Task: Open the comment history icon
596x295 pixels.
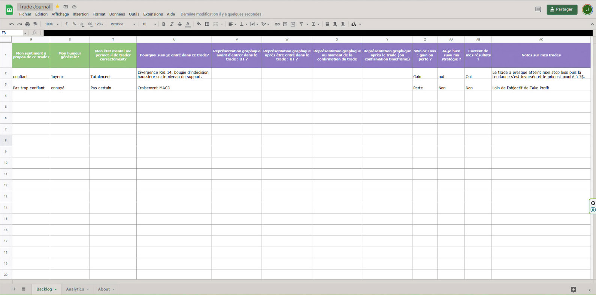Action: [x=538, y=9]
